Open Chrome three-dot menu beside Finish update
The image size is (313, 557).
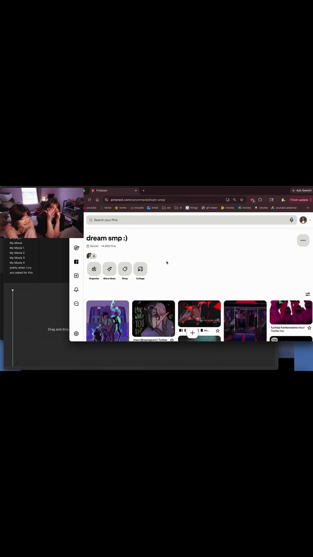tap(311, 200)
